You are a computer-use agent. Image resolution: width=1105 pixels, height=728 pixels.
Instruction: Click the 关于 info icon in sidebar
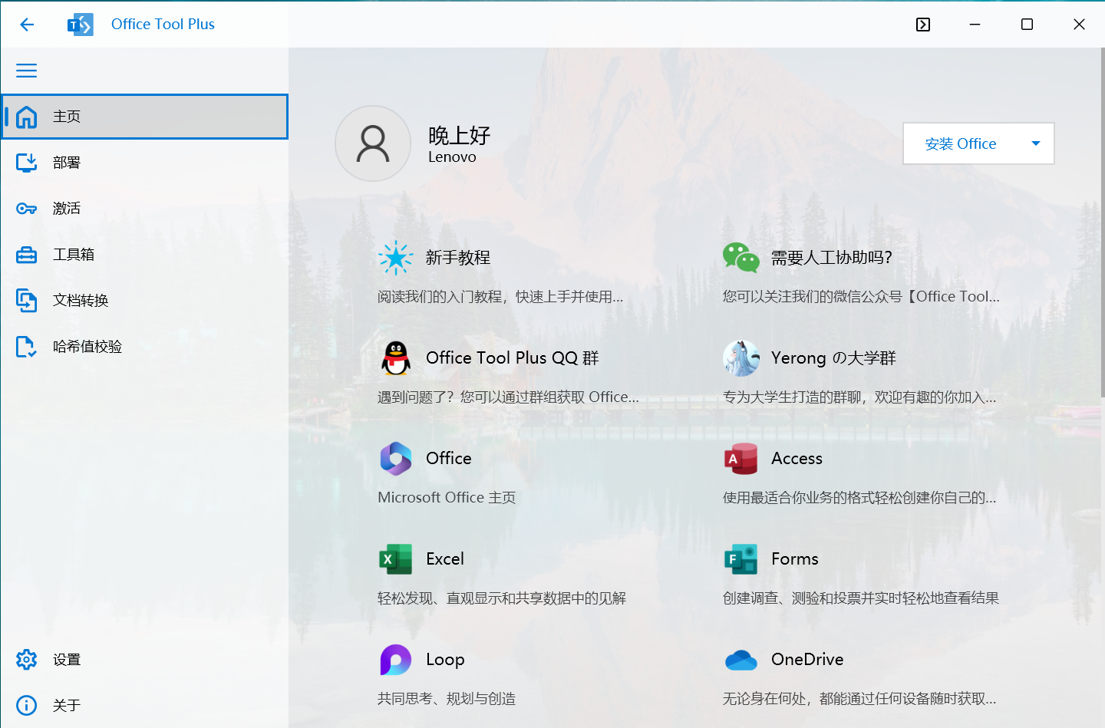click(27, 705)
